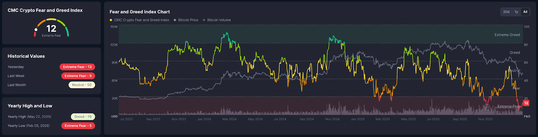
Task: Click the Yearly Low Extreme Fear - 5 badge
Action: coord(78,126)
